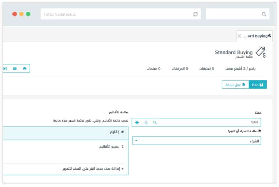The height and width of the screenshot is (187, 279).
Task: Click the middle link icon in currency field
Action: click(146, 122)
